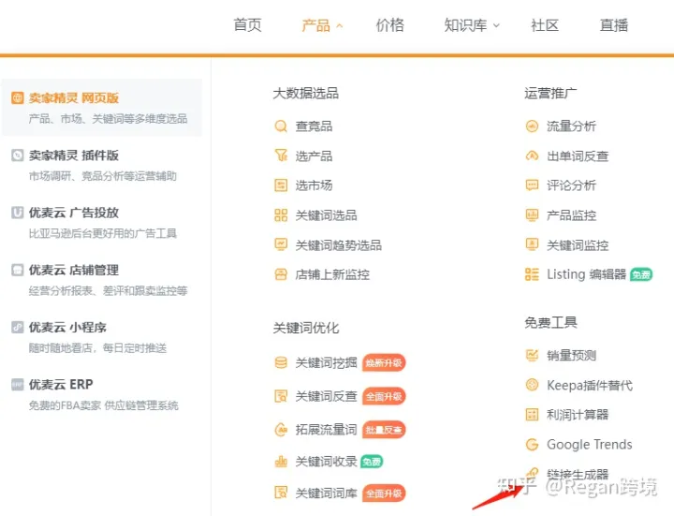The image size is (674, 516).
Task: Click the 选产品 funnel icon
Action: point(281,155)
